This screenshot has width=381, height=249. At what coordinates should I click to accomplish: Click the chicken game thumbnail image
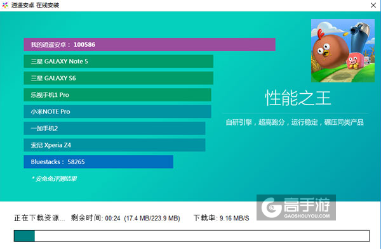(x=343, y=51)
